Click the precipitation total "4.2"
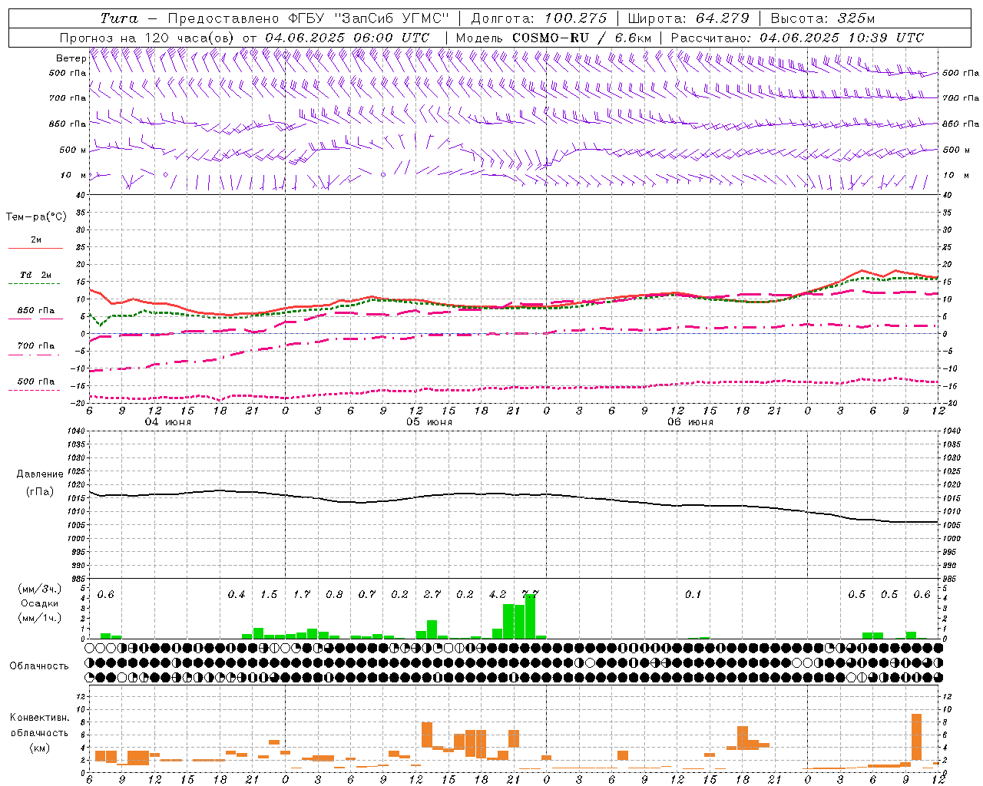Screen dimensions: 983x786 pyautogui.click(x=498, y=595)
